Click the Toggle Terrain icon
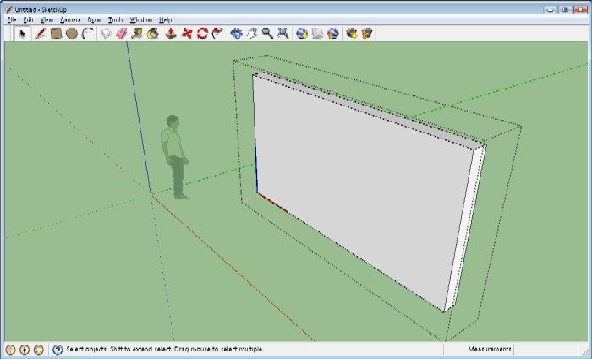This screenshot has height=359, width=592. 317,34
